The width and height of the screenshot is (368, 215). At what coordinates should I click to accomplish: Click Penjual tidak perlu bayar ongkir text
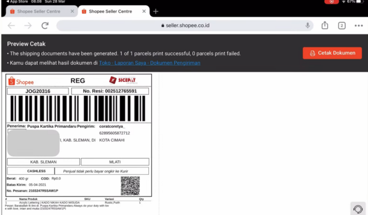coord(95,171)
